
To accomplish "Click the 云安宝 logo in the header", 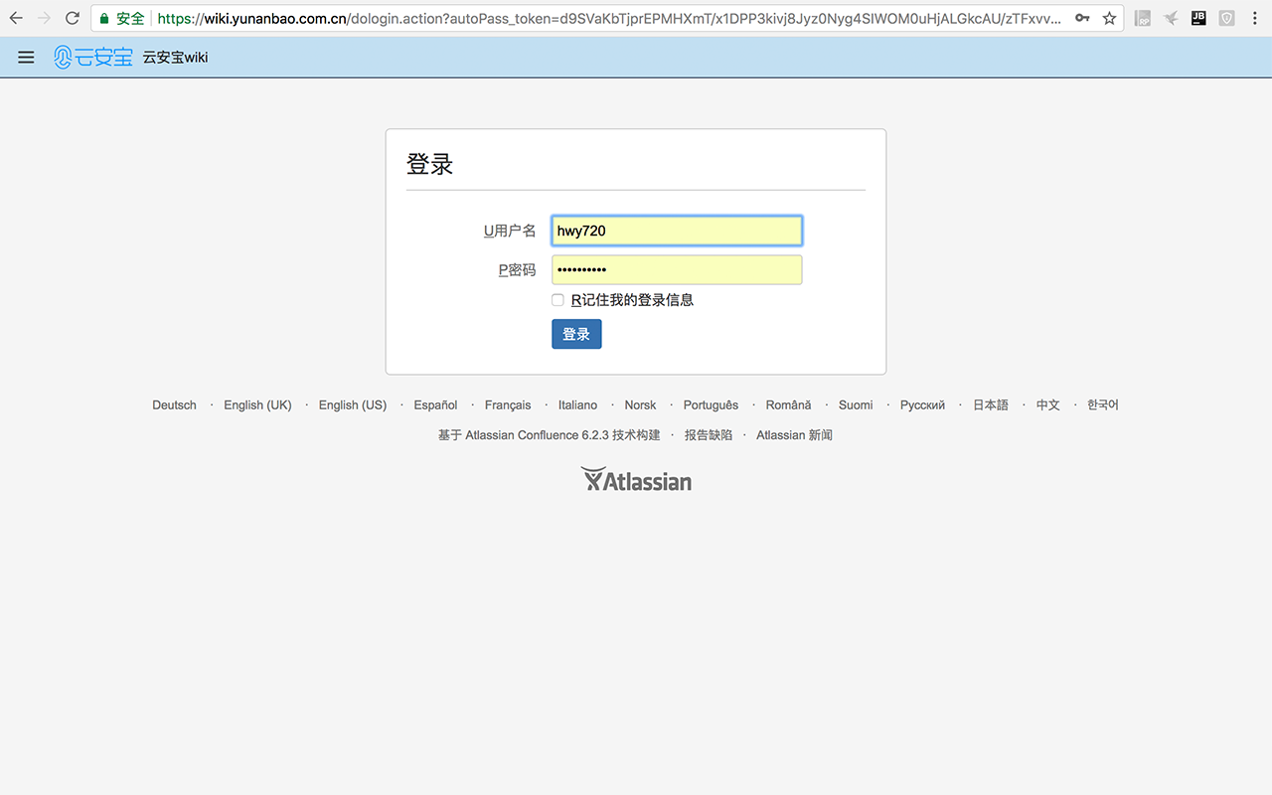I will (93, 57).
